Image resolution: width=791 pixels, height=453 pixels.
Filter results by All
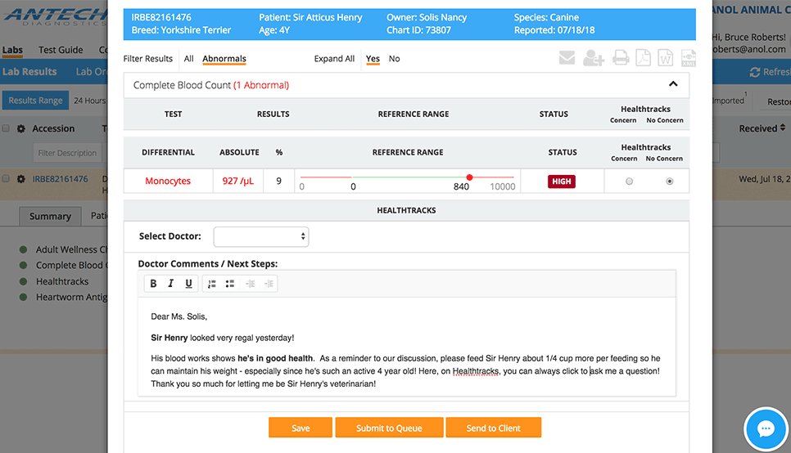coord(188,59)
